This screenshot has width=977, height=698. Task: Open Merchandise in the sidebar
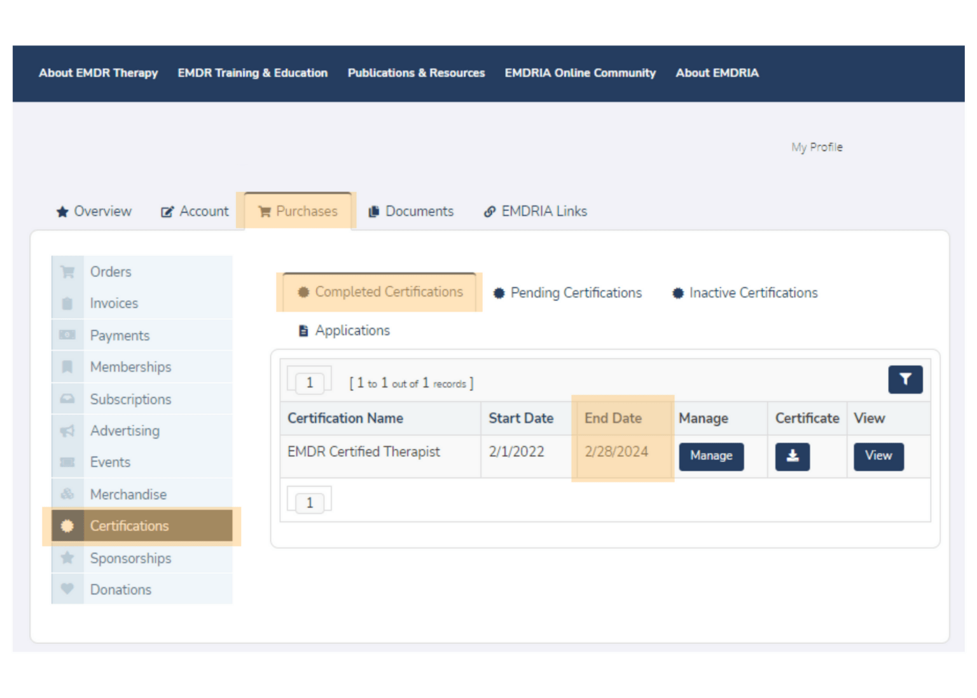(x=142, y=494)
